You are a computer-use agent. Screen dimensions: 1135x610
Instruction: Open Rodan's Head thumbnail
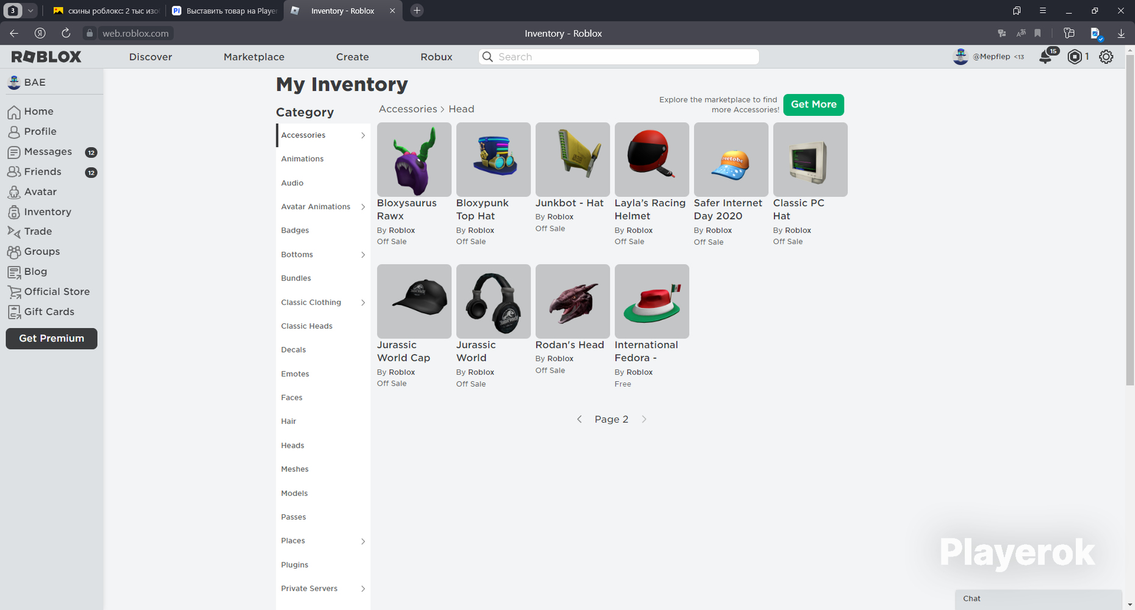(573, 301)
